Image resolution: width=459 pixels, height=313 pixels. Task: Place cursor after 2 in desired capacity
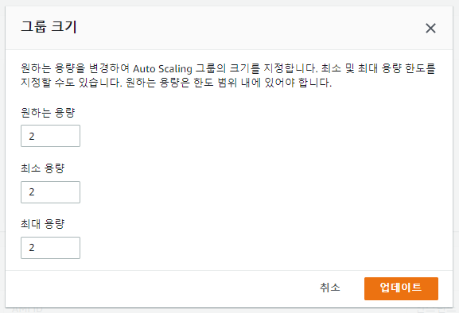(x=36, y=136)
